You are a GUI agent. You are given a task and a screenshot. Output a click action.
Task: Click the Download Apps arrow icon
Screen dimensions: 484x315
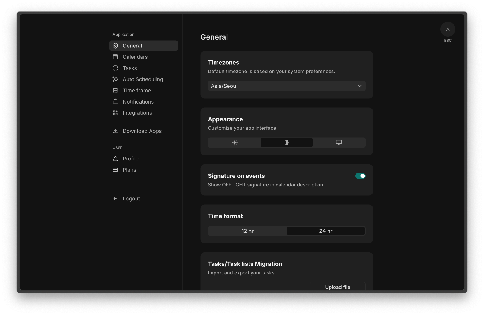click(x=115, y=131)
